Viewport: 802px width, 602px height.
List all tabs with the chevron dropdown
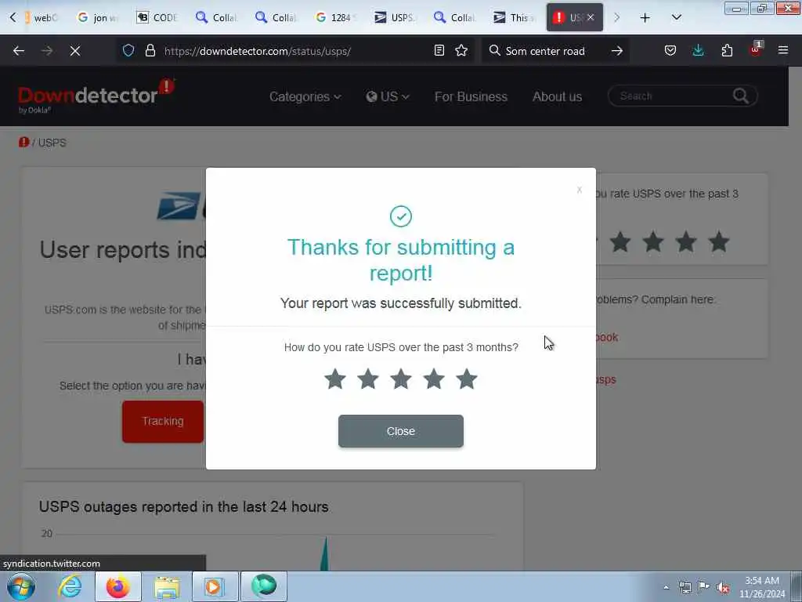pyautogui.click(x=676, y=18)
